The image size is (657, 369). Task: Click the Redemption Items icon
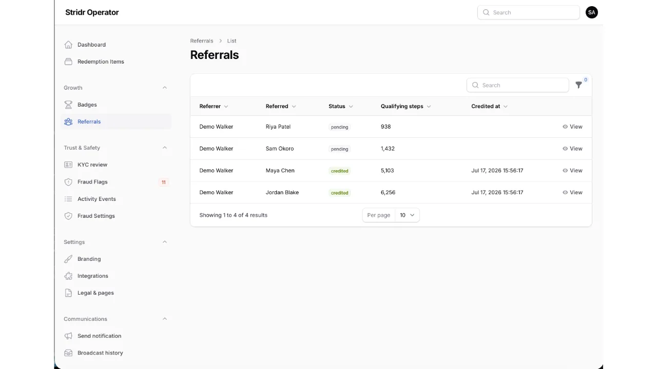pyautogui.click(x=68, y=61)
